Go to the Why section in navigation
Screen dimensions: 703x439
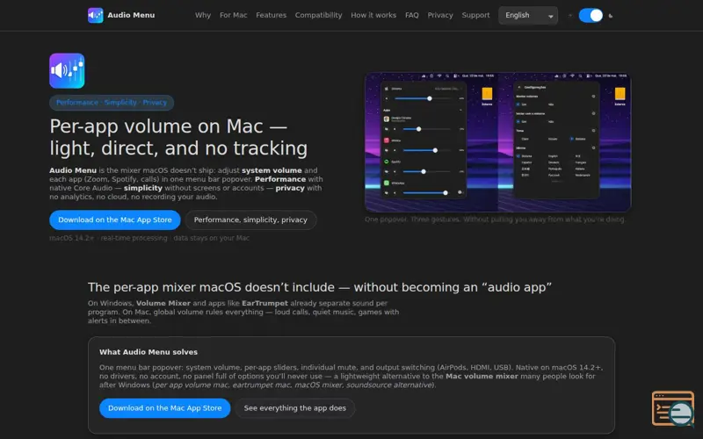203,15
